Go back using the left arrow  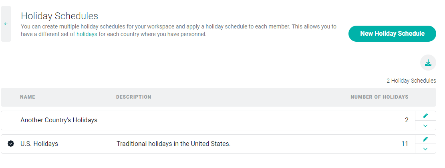pyautogui.click(x=6, y=24)
